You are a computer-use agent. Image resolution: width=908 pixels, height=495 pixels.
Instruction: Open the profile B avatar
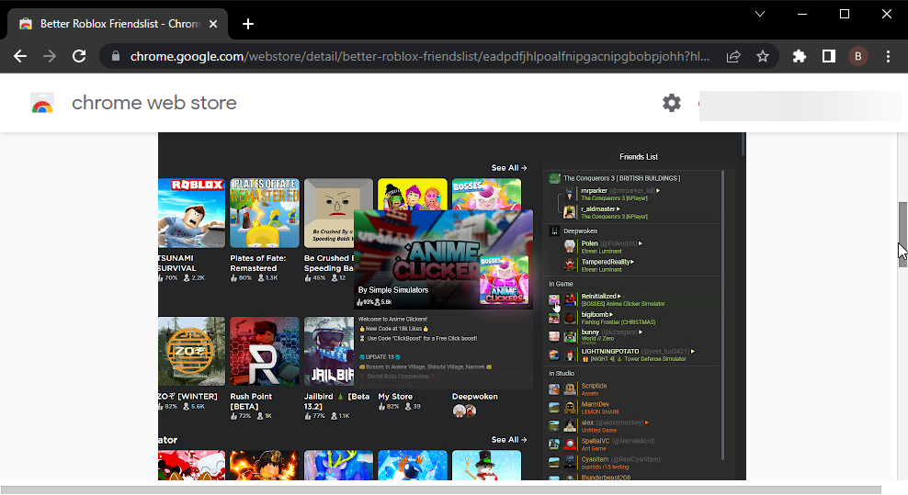click(x=858, y=56)
